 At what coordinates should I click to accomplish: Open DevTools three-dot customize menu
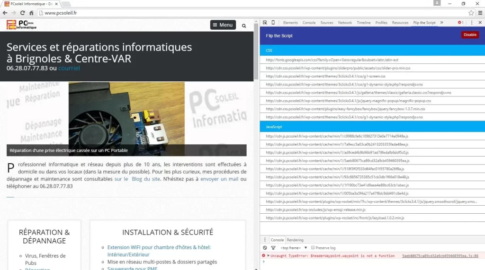click(472, 23)
